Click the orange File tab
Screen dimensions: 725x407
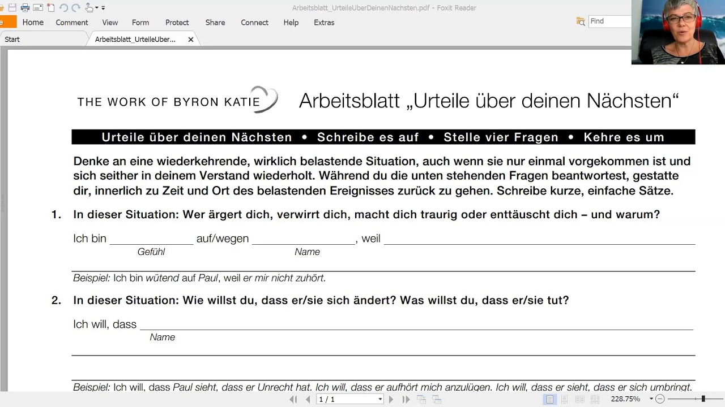tap(7, 23)
